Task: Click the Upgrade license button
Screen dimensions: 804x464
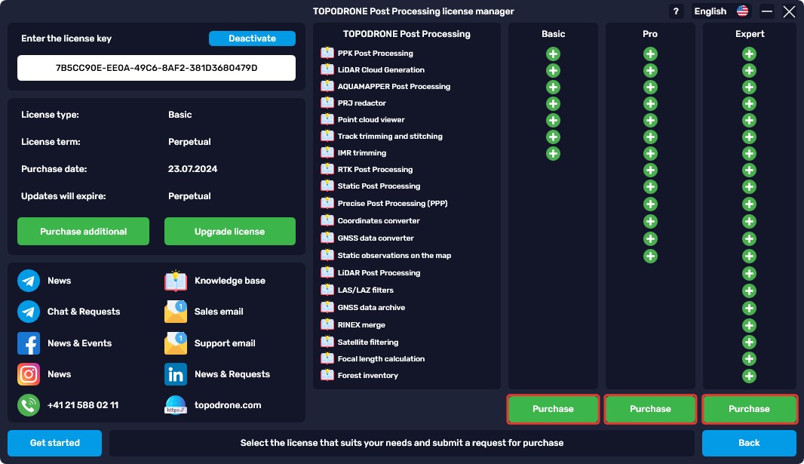Action: [230, 231]
